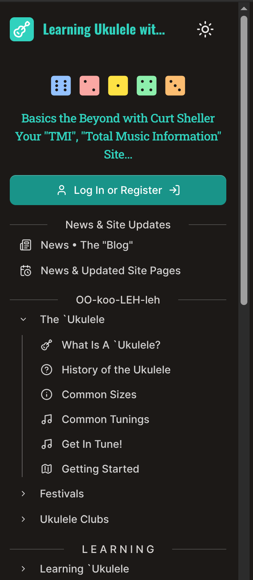The image size is (253, 580).
Task: Click the tuning note icon next to Get In Tune!
Action: (x=46, y=444)
